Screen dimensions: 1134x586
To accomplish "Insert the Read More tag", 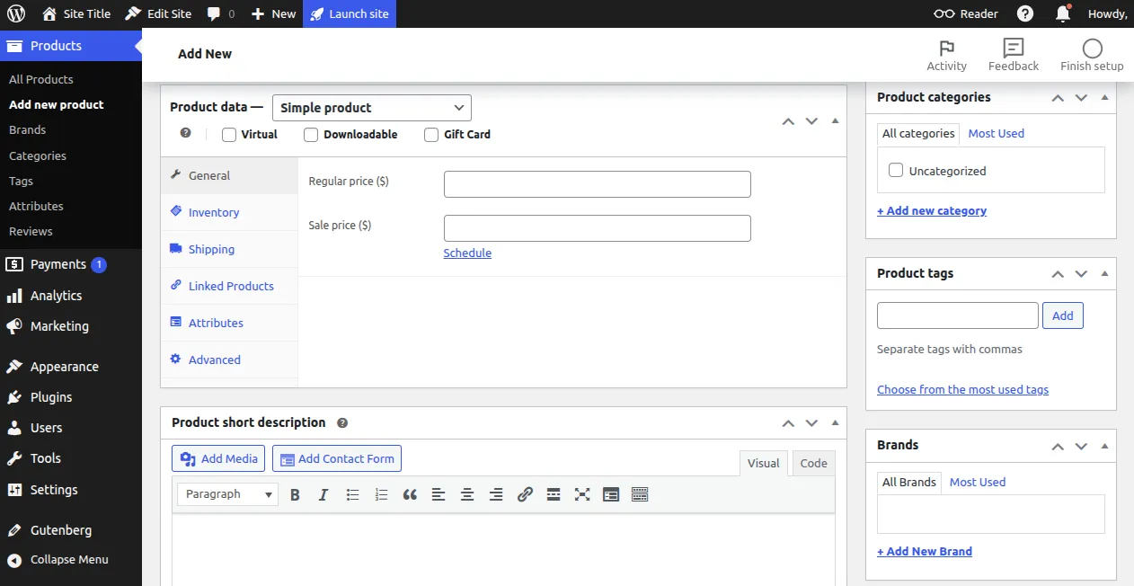I will point(554,494).
